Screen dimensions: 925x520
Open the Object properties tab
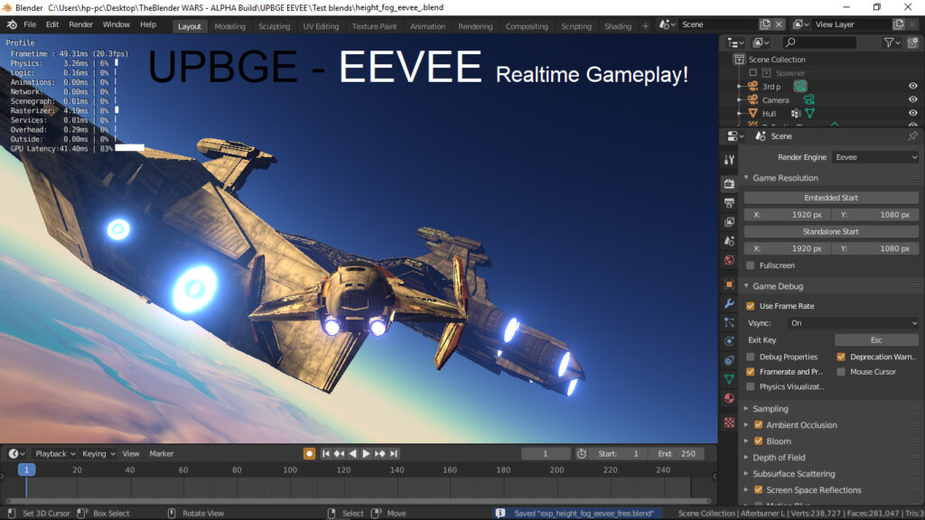[x=729, y=284]
